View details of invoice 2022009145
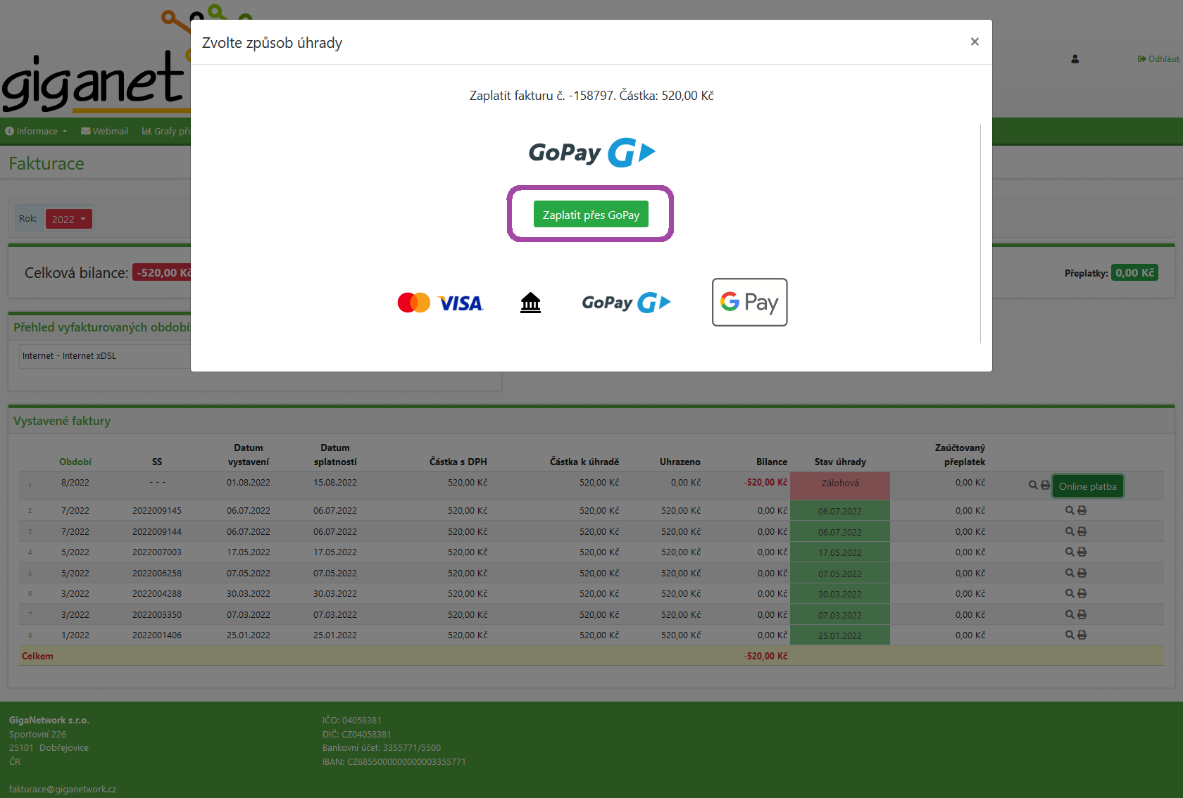Viewport: 1183px width, 798px height. tap(1070, 510)
